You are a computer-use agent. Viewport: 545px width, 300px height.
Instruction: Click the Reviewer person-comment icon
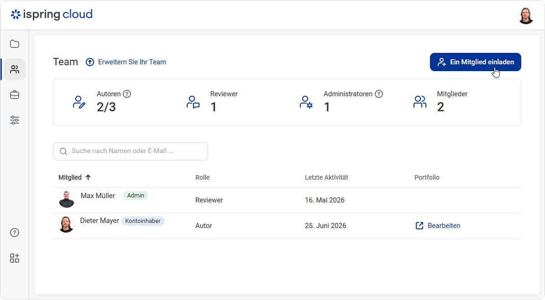click(x=193, y=102)
